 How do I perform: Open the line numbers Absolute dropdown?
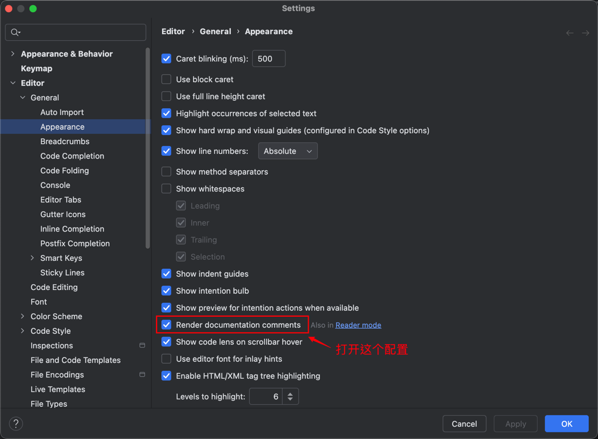[287, 151]
